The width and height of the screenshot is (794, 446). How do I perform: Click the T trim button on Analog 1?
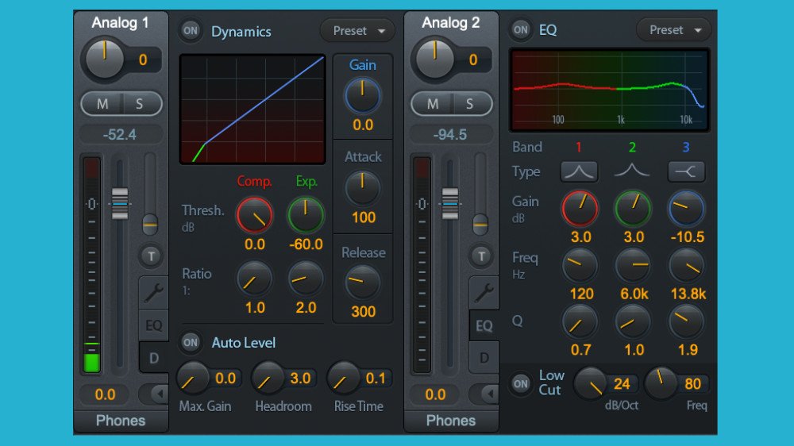tap(151, 256)
